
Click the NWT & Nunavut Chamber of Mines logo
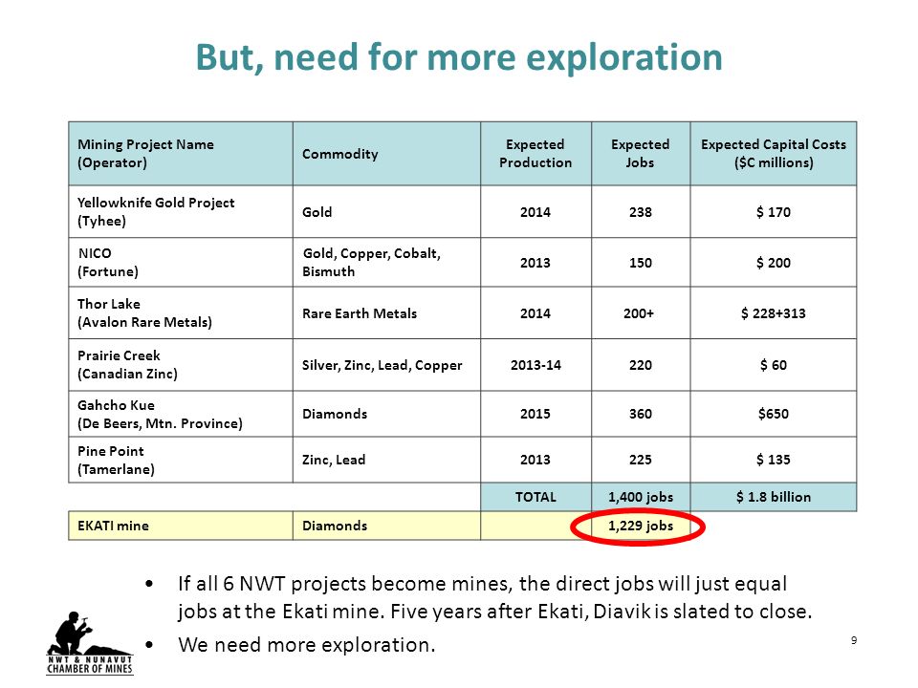click(90, 643)
